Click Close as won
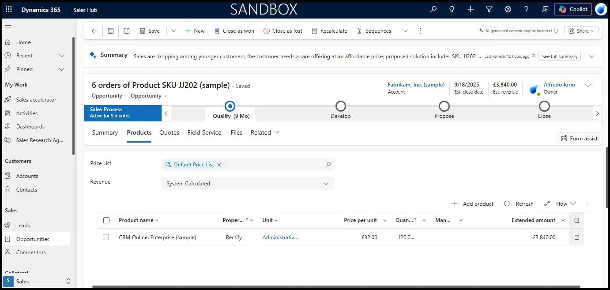Image resolution: width=610 pixels, height=290 pixels. click(x=234, y=31)
